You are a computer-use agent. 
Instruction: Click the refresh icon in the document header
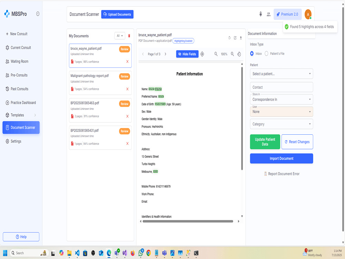[229, 38]
